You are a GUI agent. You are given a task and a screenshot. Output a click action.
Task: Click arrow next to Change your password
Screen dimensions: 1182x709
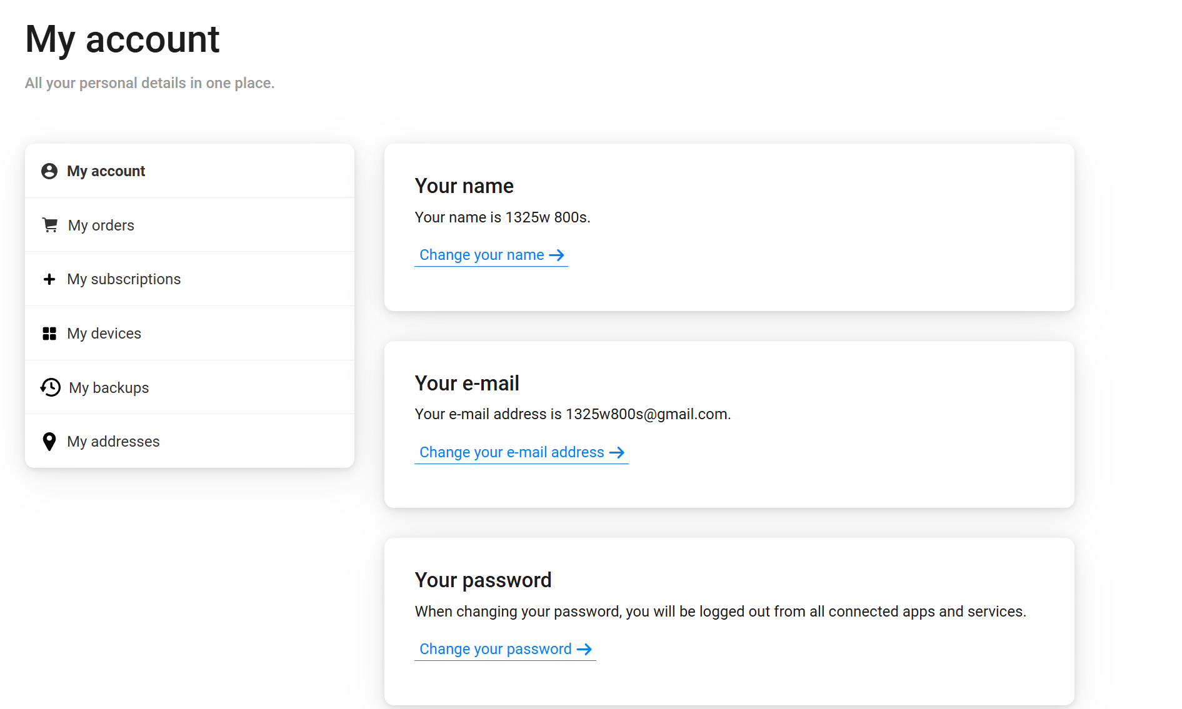[x=584, y=649]
